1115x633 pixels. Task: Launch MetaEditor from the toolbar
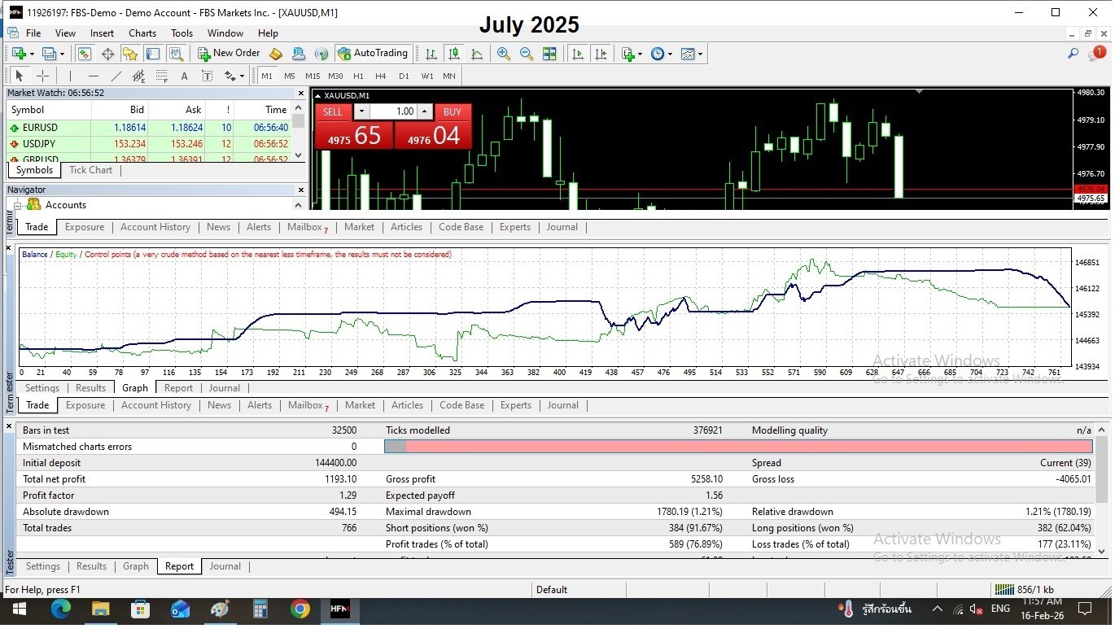tap(276, 54)
